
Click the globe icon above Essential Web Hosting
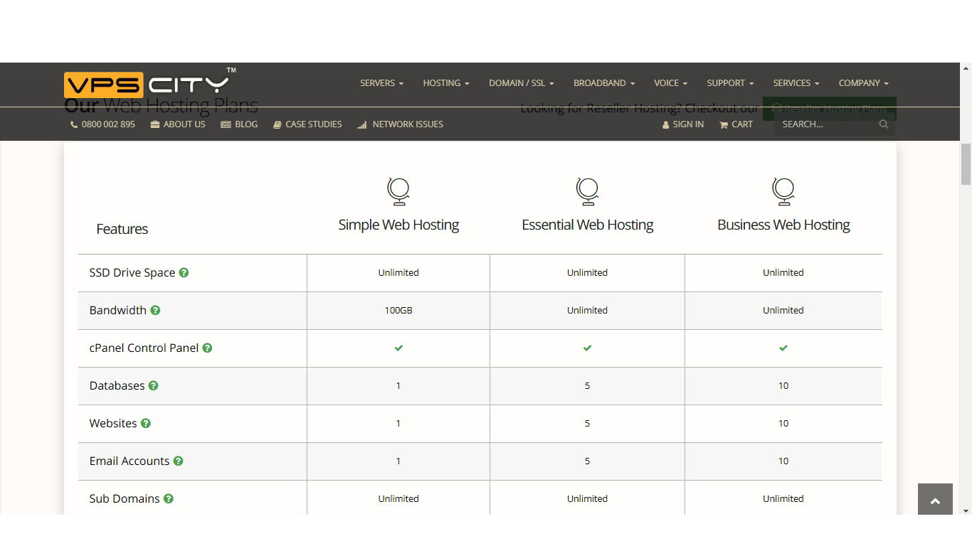(587, 191)
